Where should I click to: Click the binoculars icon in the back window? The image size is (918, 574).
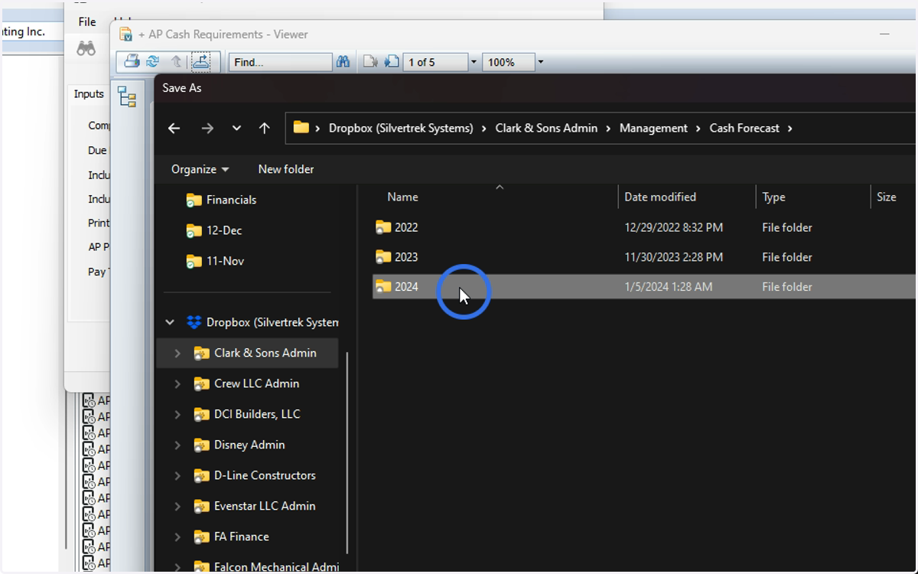[x=86, y=49]
